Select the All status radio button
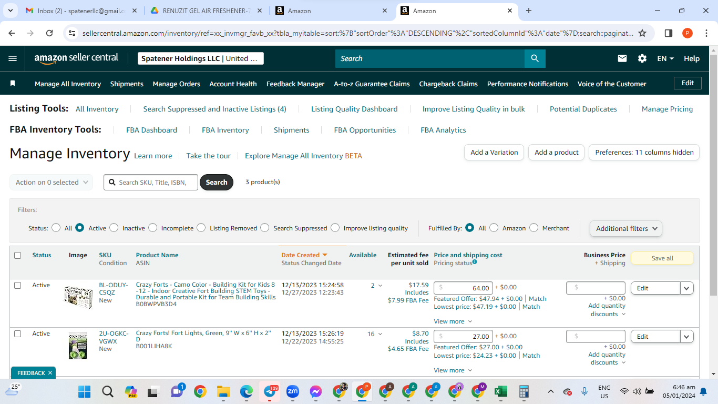 click(56, 228)
